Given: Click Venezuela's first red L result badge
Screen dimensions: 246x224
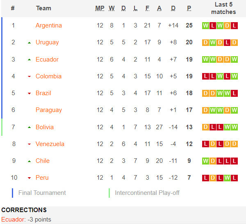Looking at the screenshot, I should 205,144.
